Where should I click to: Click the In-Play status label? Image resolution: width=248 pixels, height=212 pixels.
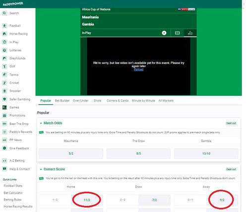[x=86, y=33]
